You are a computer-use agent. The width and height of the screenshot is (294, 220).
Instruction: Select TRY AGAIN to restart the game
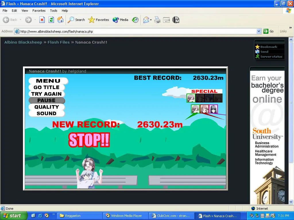47,94
